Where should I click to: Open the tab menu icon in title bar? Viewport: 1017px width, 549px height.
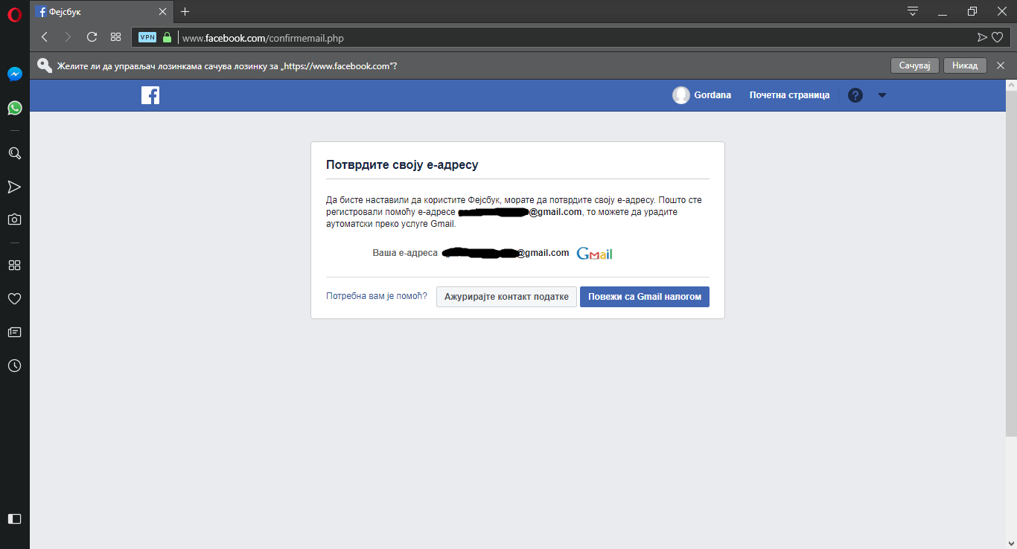point(913,12)
